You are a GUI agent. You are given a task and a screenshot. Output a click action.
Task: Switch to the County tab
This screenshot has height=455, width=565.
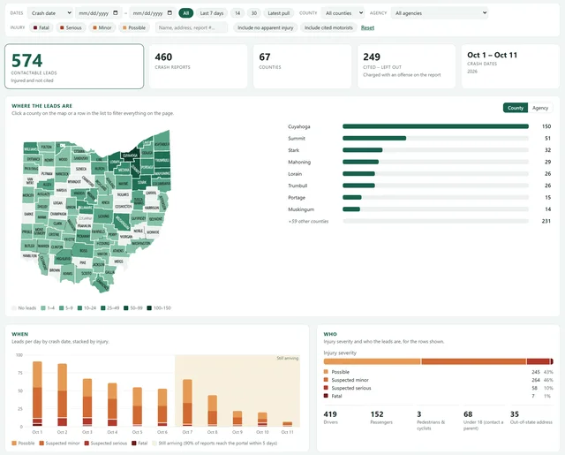pyautogui.click(x=516, y=108)
